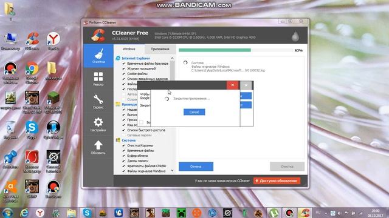This screenshot has height=218, width=389.
Task: Select the Recycle Bin desktop icon
Action: pos(10,130)
